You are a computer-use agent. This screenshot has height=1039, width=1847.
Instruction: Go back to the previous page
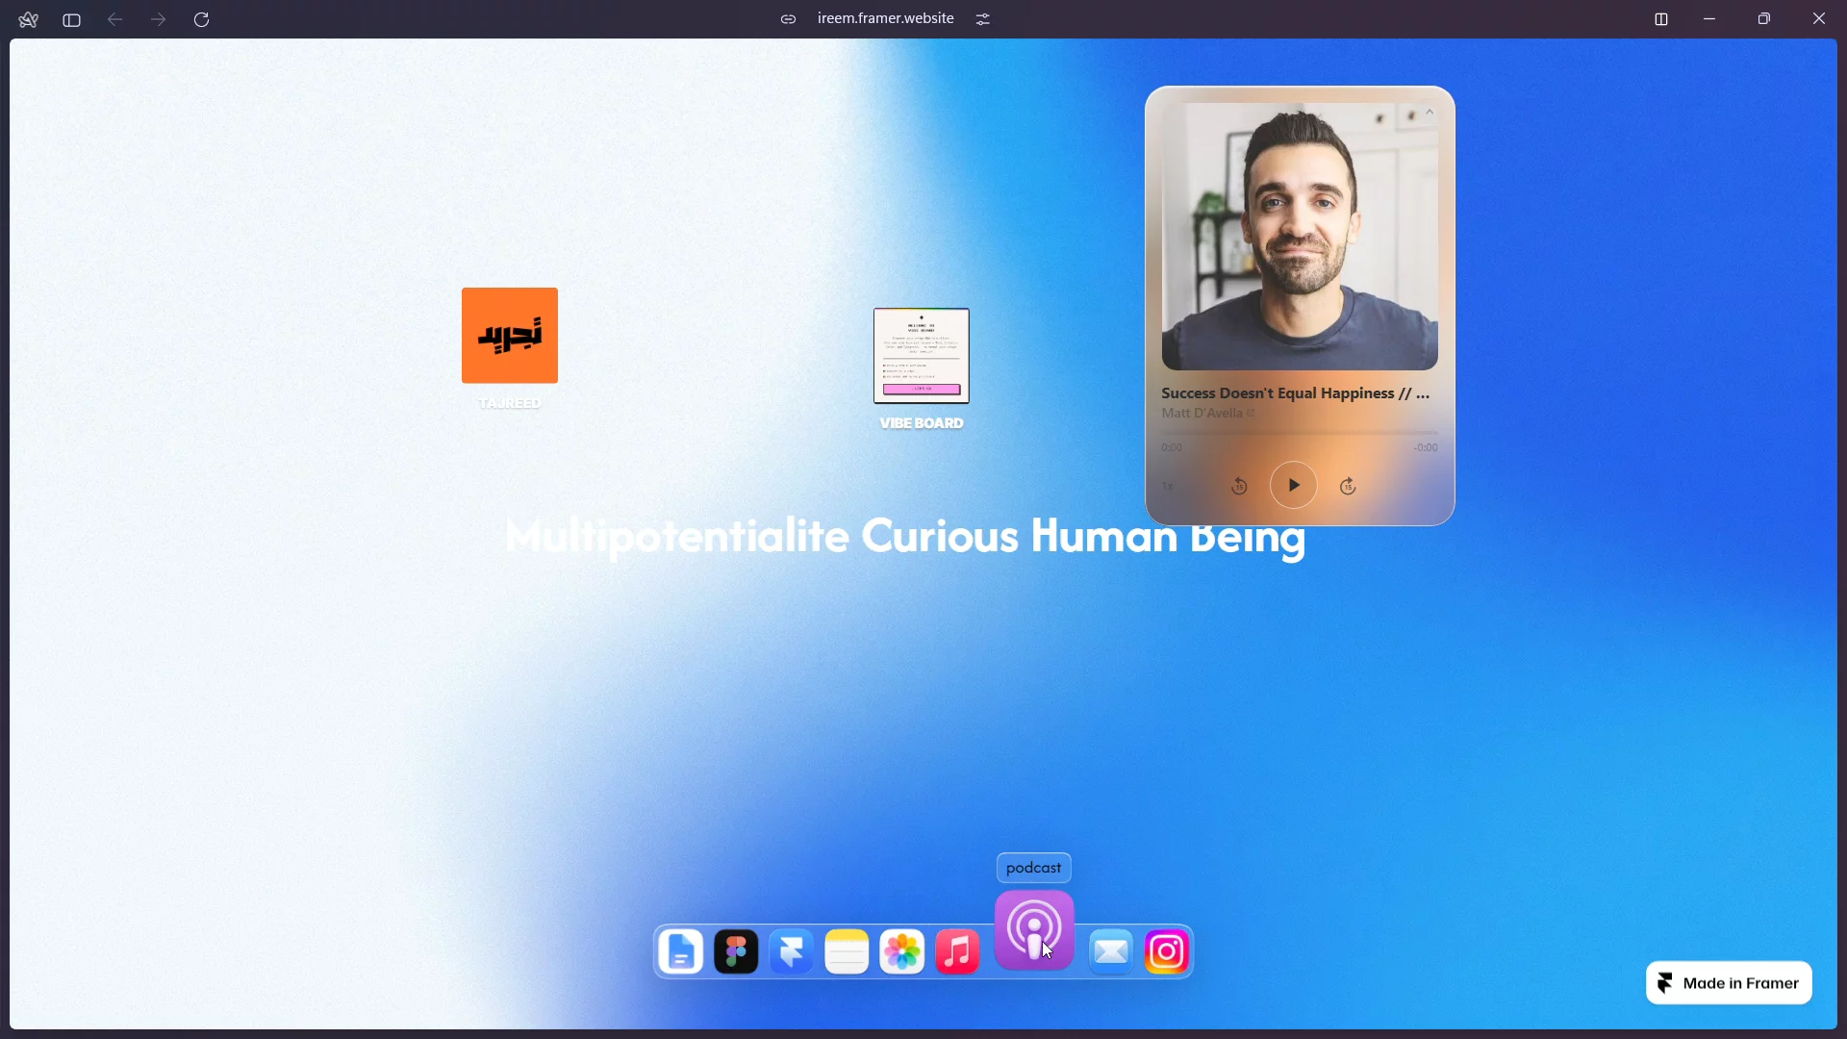click(x=115, y=19)
